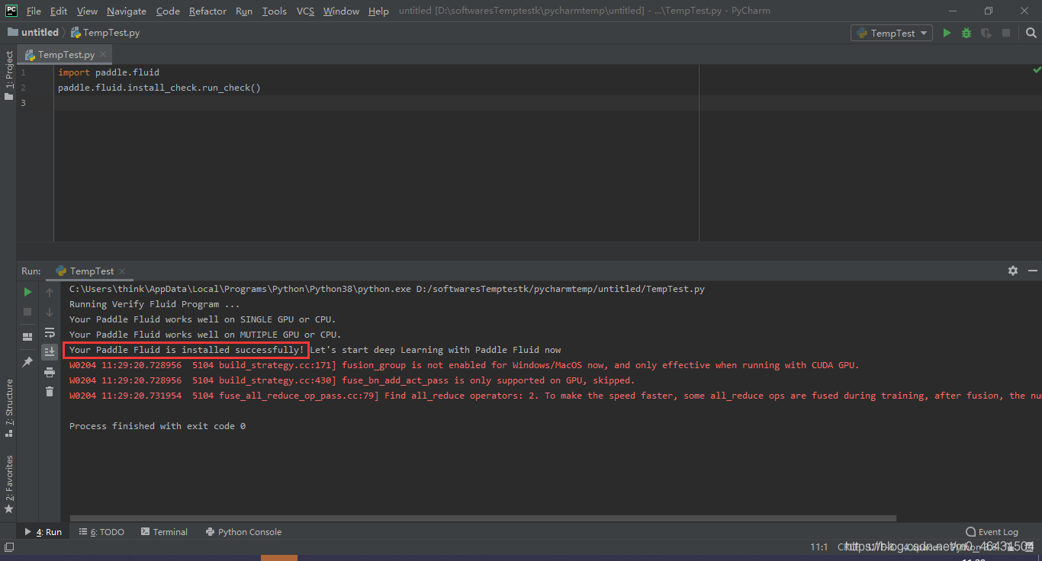Rerun TempTest from the Run panel

tap(27, 292)
